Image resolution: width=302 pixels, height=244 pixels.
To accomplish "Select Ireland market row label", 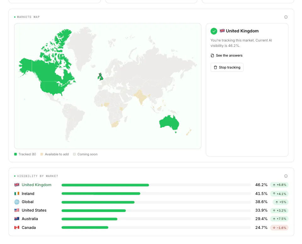I will 28,194.
